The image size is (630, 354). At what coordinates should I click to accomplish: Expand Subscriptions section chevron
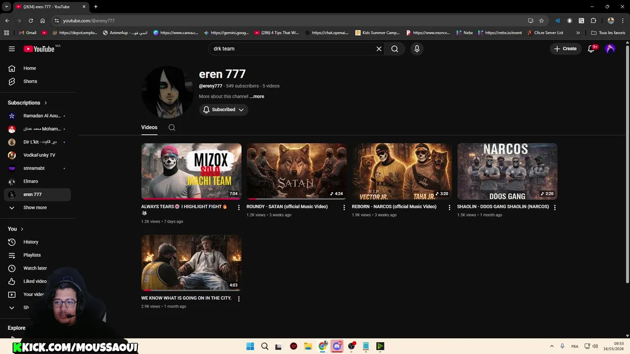click(46, 103)
